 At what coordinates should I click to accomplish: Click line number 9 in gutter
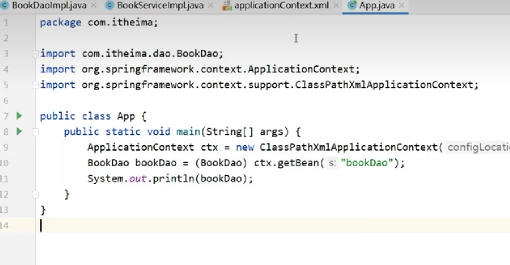pos(6,147)
